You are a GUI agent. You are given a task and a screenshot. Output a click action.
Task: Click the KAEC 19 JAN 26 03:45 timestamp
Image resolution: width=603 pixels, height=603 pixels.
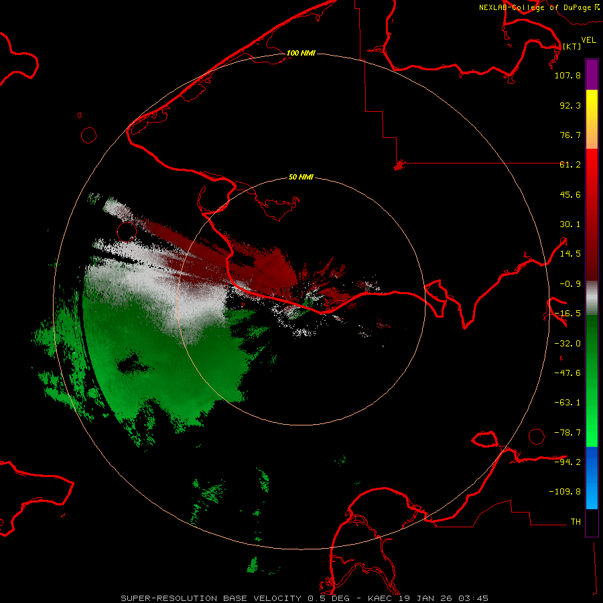(x=428, y=598)
